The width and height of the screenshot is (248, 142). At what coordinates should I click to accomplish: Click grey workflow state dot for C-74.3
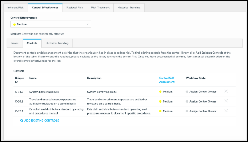[x=187, y=92]
